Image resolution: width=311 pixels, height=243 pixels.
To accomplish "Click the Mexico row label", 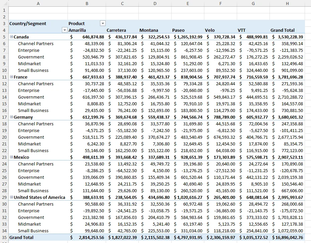I will pos(21,157).
